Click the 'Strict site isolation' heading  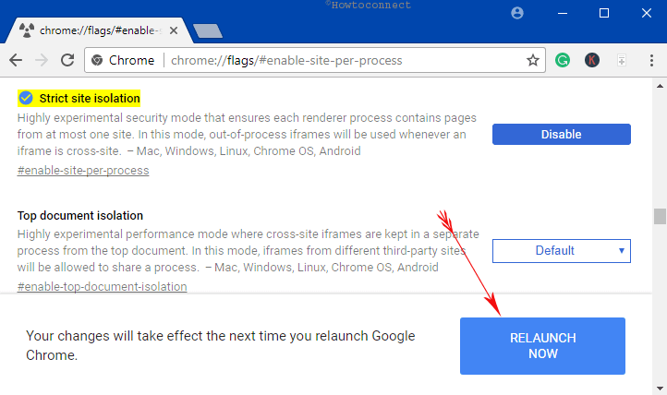[x=90, y=98]
